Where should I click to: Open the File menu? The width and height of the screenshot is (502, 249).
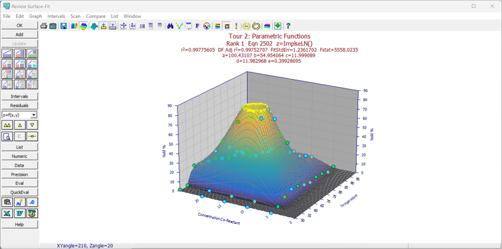click(7, 16)
